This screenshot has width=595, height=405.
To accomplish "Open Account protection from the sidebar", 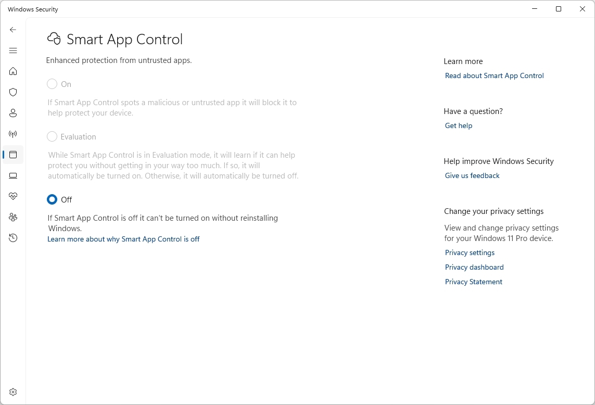I will point(12,113).
